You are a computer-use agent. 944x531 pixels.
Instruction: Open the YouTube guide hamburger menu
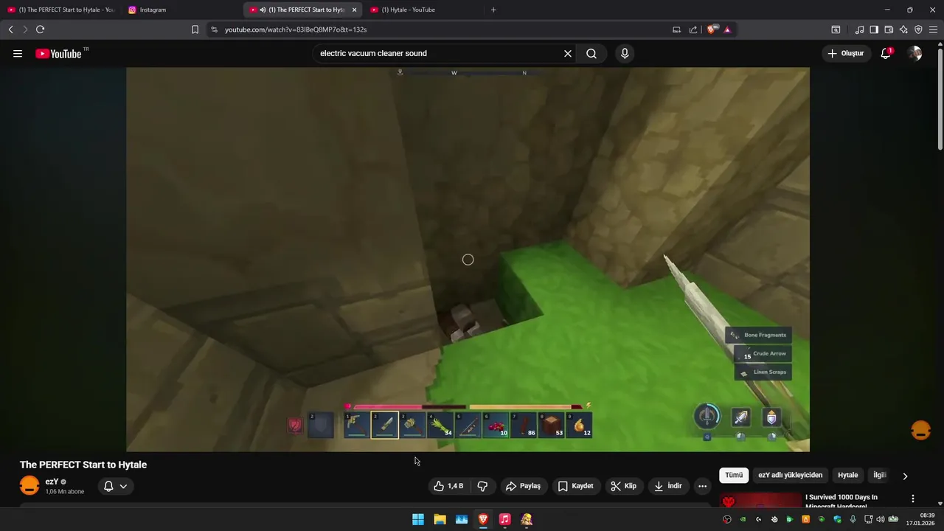point(18,54)
